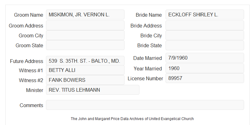250x125 pixels.
Task: Select the Year Married field
Action: pos(205,68)
